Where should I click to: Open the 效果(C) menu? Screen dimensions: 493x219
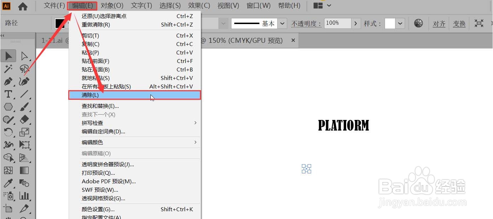coord(199,6)
